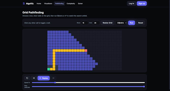The image size is (170, 91).
Task: Click the Rows input field
Action: [84, 23]
